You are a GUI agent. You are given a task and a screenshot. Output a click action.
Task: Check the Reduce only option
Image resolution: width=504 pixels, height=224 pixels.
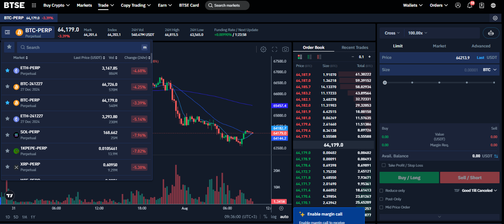[x=381, y=191]
